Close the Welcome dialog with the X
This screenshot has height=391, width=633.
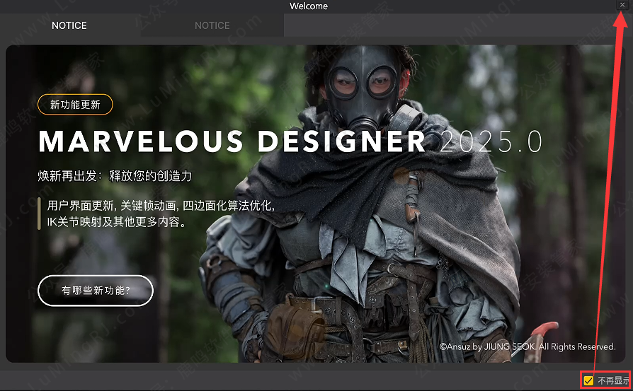(x=622, y=5)
